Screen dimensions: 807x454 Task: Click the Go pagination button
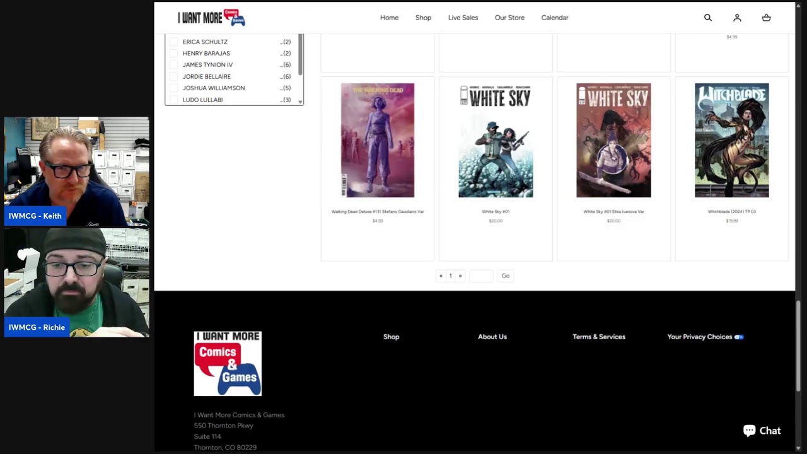tap(505, 276)
